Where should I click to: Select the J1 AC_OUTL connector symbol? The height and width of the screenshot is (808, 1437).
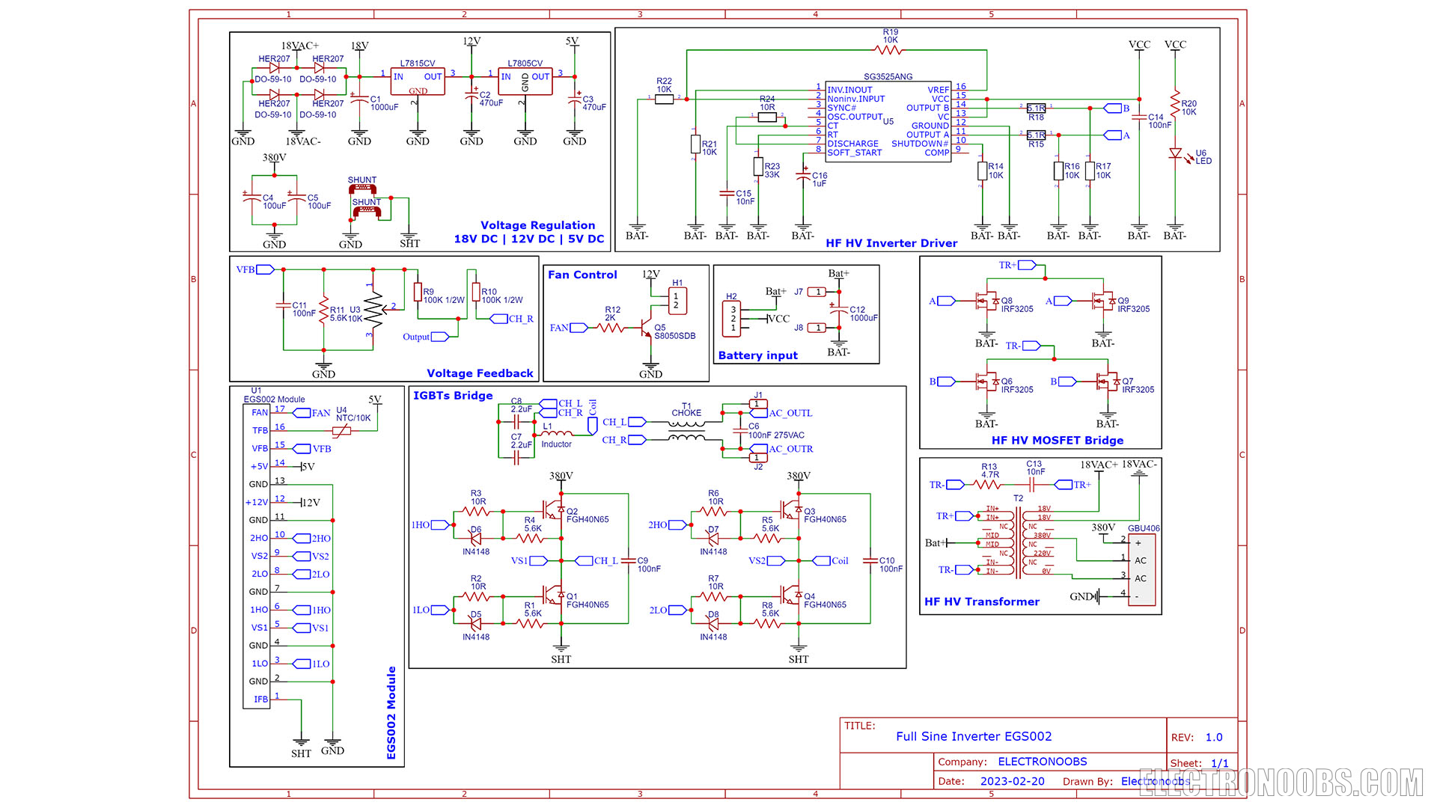tap(757, 404)
